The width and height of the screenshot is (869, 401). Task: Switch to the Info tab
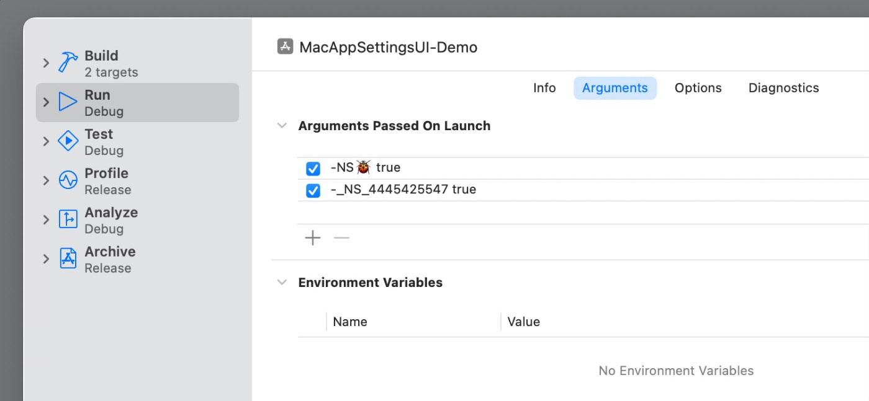[x=544, y=88]
